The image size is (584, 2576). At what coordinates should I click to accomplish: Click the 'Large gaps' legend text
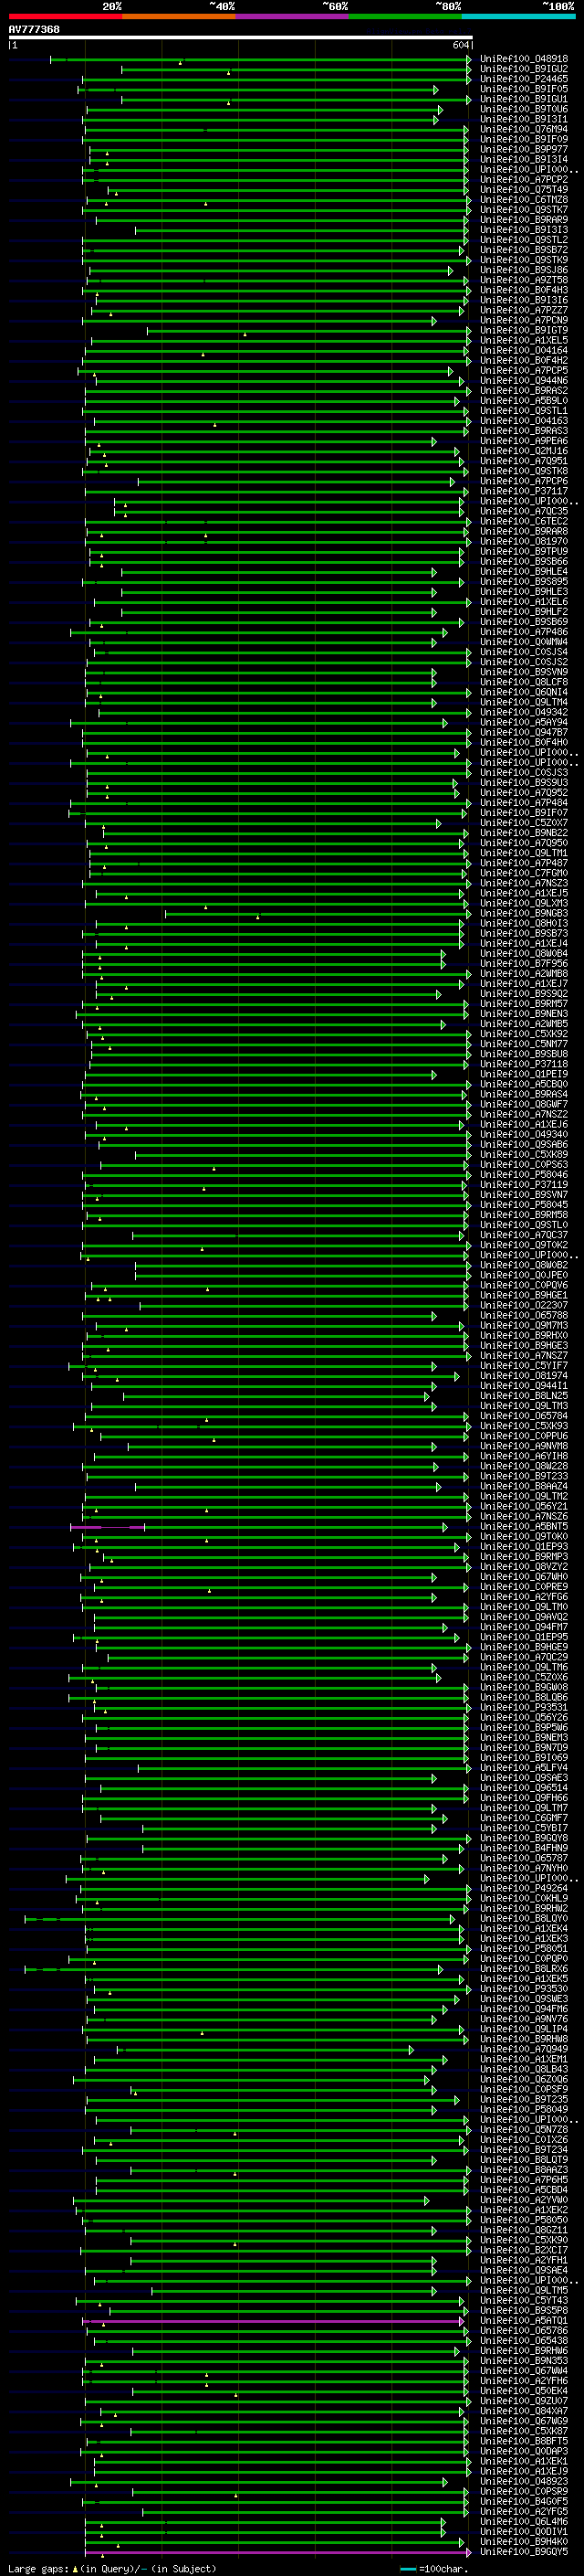tap(38, 2568)
